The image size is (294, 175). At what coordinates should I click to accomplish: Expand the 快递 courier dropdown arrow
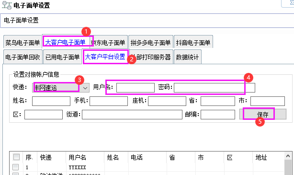(x=85, y=88)
